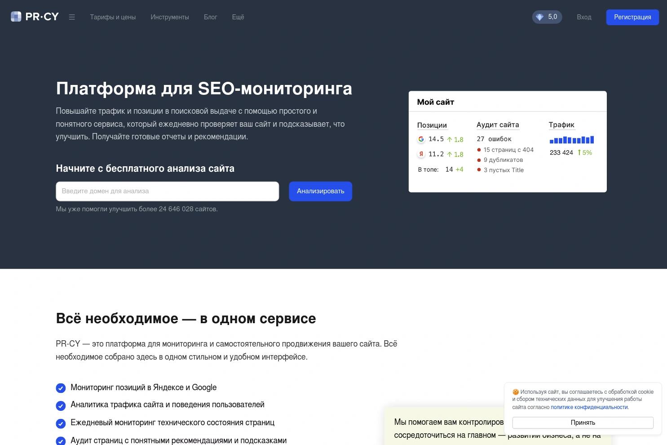This screenshot has width=667, height=445.
Task: Click the diamond balance 5,0 badge
Action: (x=547, y=17)
